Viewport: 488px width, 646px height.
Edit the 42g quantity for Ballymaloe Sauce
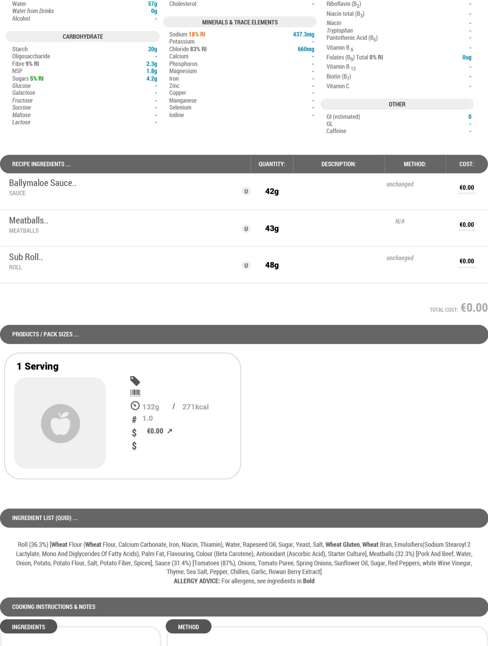(x=272, y=191)
